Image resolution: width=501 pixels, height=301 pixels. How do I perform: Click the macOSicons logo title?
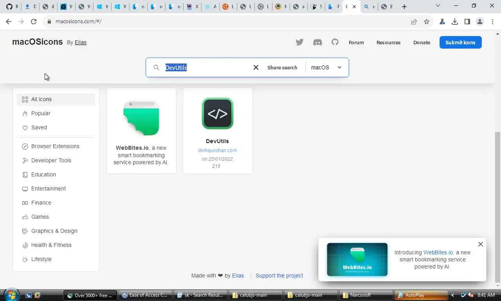[x=38, y=42]
